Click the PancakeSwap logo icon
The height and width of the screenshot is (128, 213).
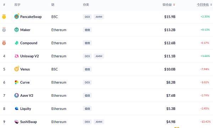tap(17, 17)
